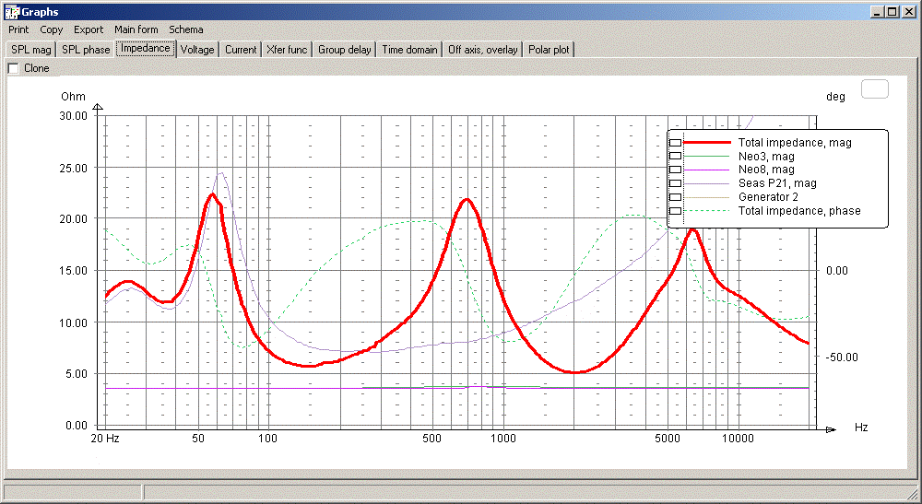Open the Export menu
922x504 pixels.
click(89, 29)
